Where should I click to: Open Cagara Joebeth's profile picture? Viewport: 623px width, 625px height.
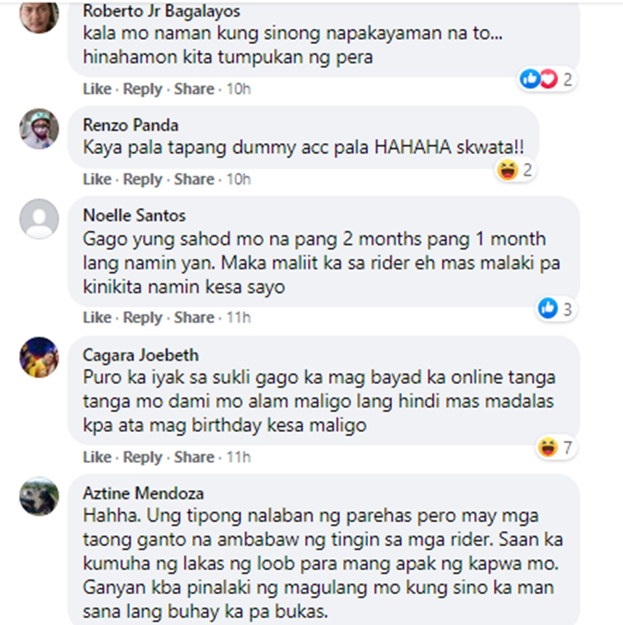click(x=39, y=357)
